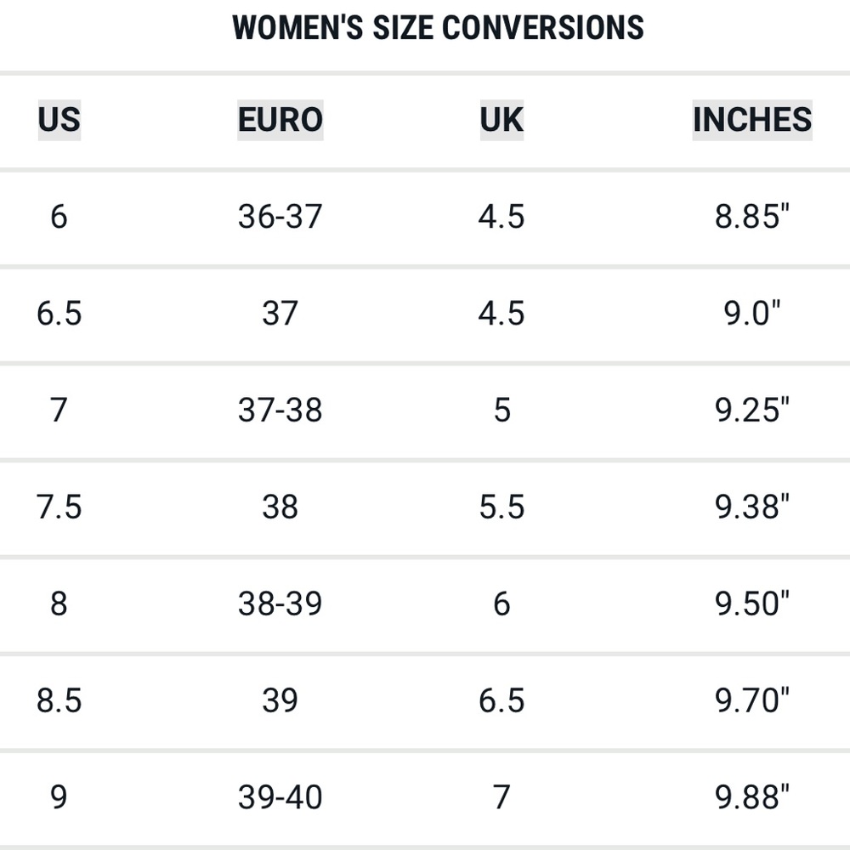Select US size 7.5 cell
This screenshot has height=850, width=850.
59,507
